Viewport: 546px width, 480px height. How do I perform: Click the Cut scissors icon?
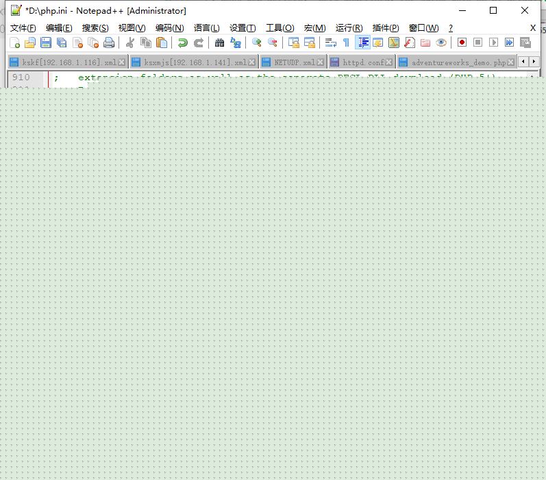coord(129,43)
